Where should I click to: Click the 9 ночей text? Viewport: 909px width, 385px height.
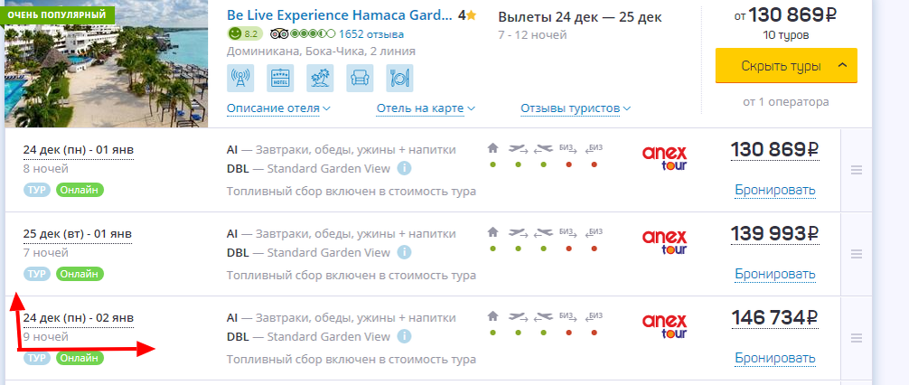click(46, 337)
